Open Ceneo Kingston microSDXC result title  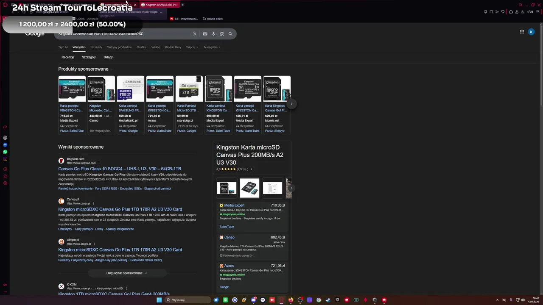coord(120,209)
